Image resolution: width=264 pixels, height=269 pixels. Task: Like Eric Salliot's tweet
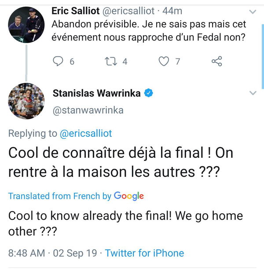[x=164, y=62]
